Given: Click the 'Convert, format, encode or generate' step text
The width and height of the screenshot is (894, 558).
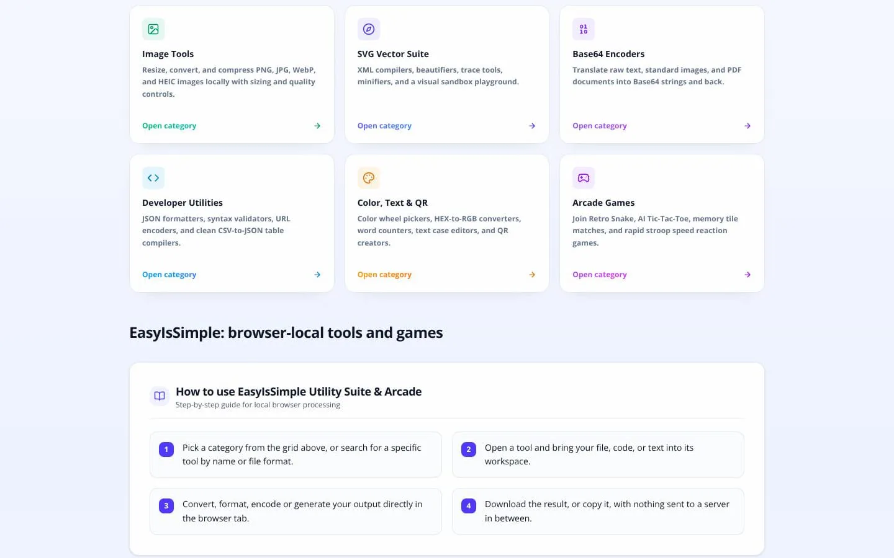Looking at the screenshot, I should click(302, 511).
